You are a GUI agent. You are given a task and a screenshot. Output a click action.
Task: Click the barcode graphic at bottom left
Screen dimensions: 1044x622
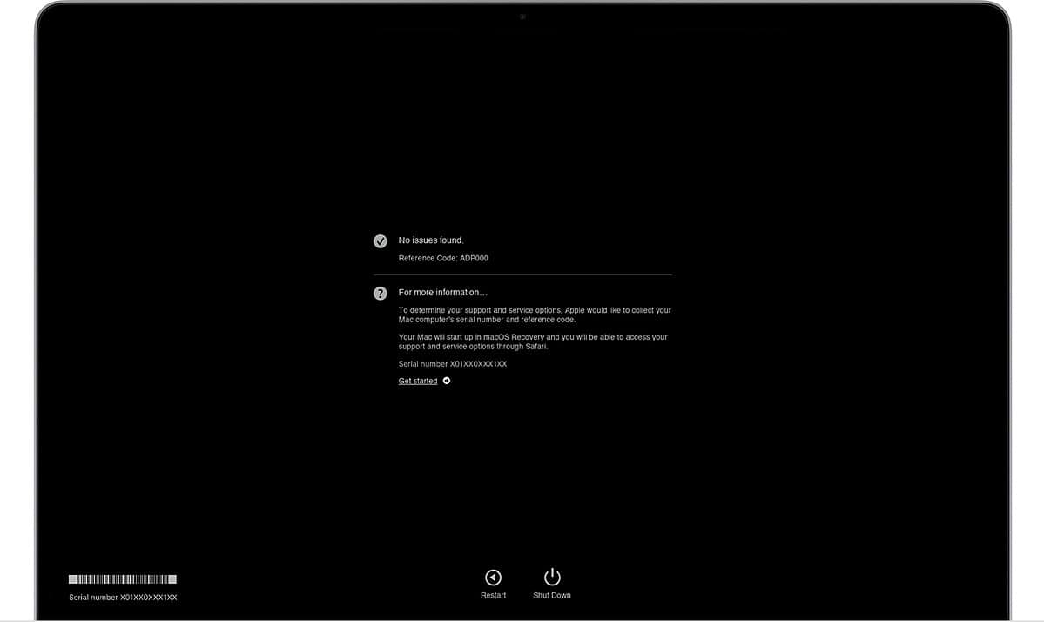[x=122, y=578]
